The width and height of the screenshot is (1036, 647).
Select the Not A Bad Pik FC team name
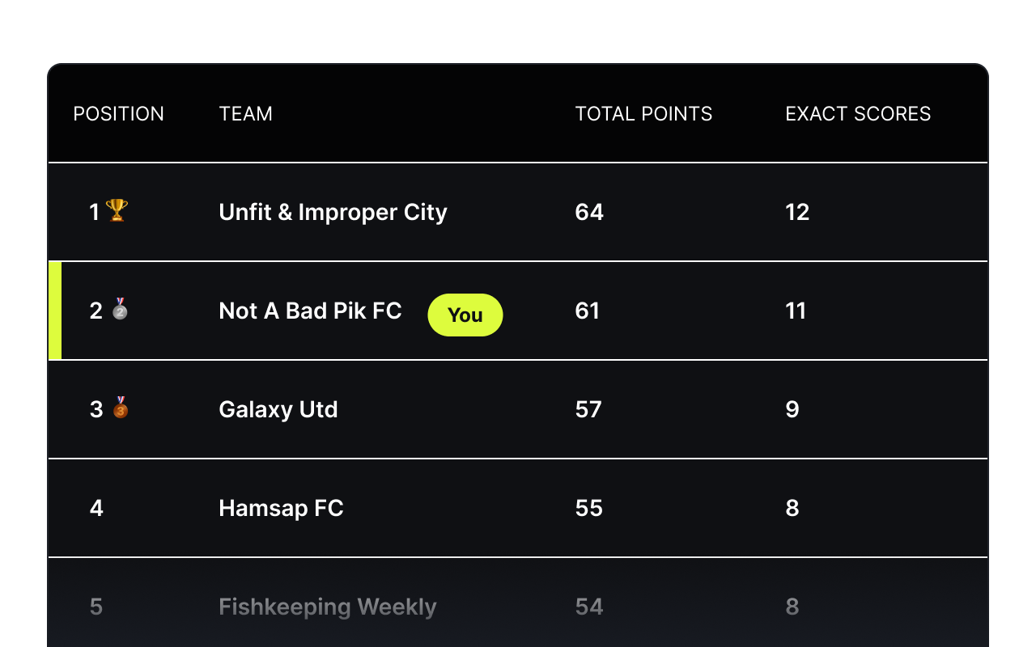coord(310,311)
